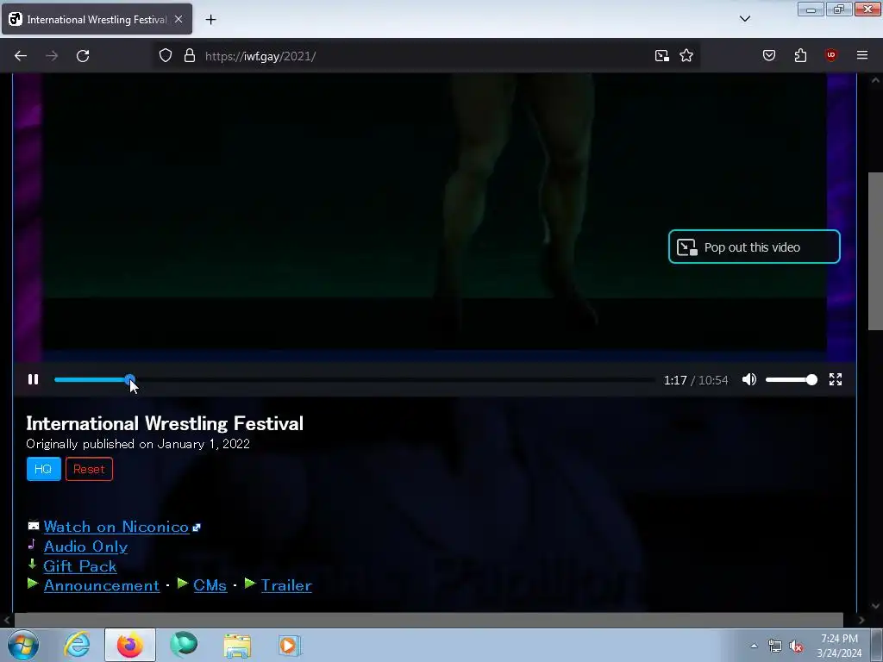Open the green globe taskbar app
The height and width of the screenshot is (662, 883).
click(184, 645)
